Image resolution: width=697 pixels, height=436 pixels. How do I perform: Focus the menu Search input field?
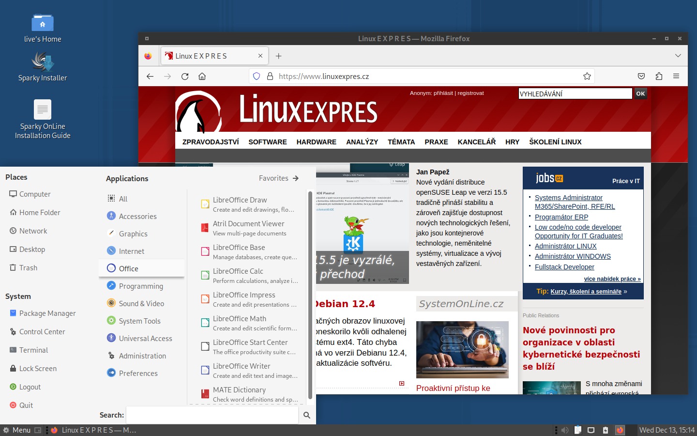(212, 415)
